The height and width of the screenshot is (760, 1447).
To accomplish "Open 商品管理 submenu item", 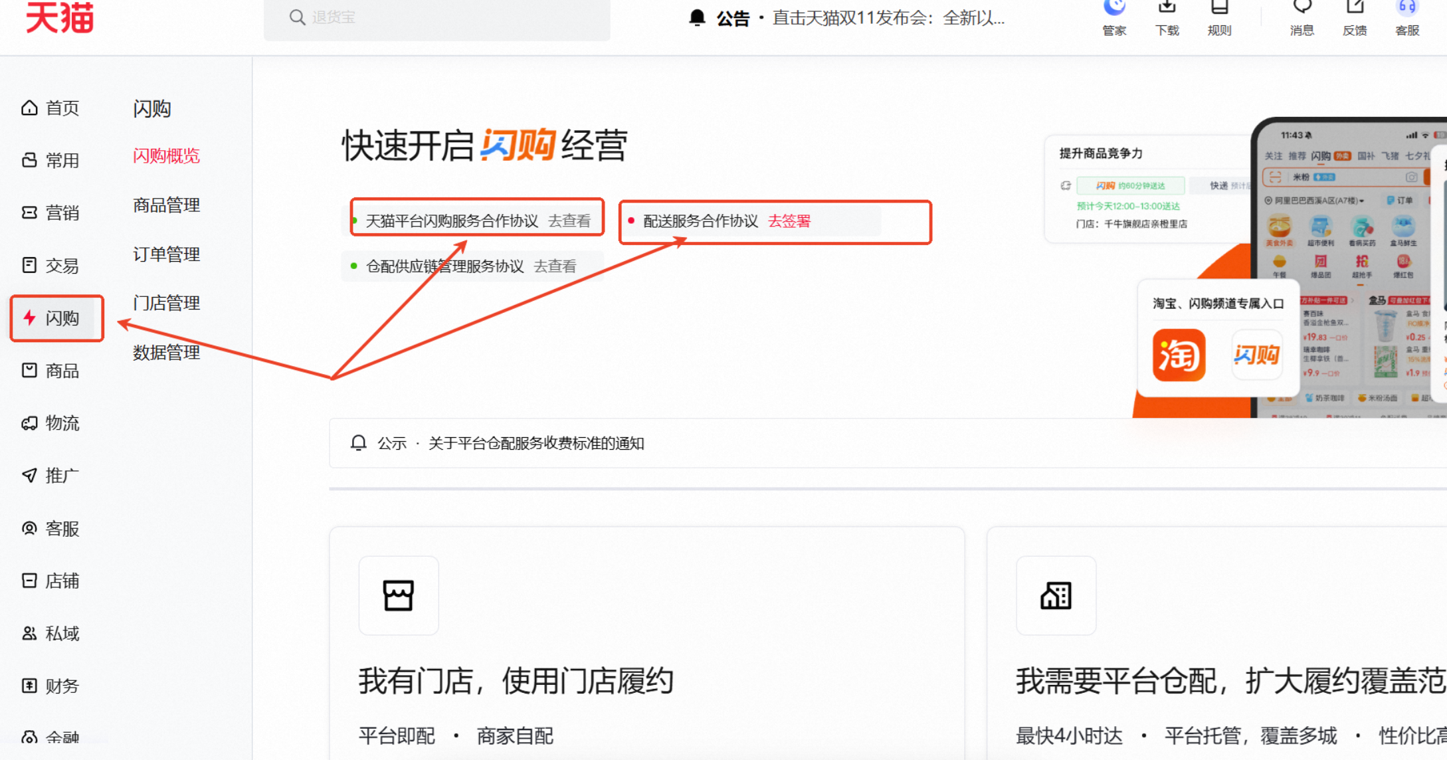I will (166, 205).
